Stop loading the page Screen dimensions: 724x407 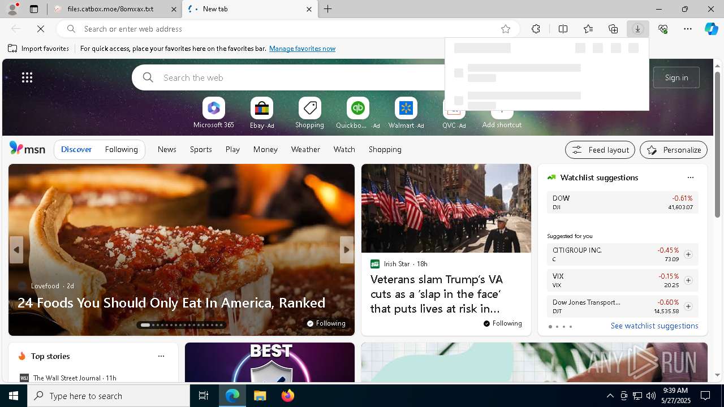tap(41, 29)
